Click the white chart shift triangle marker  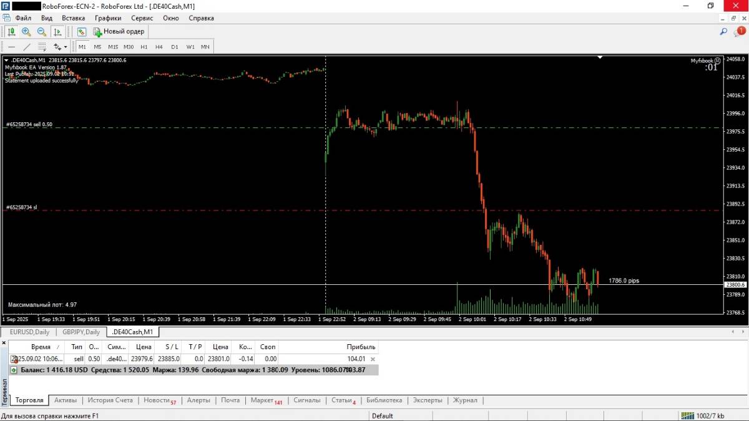point(600,57)
